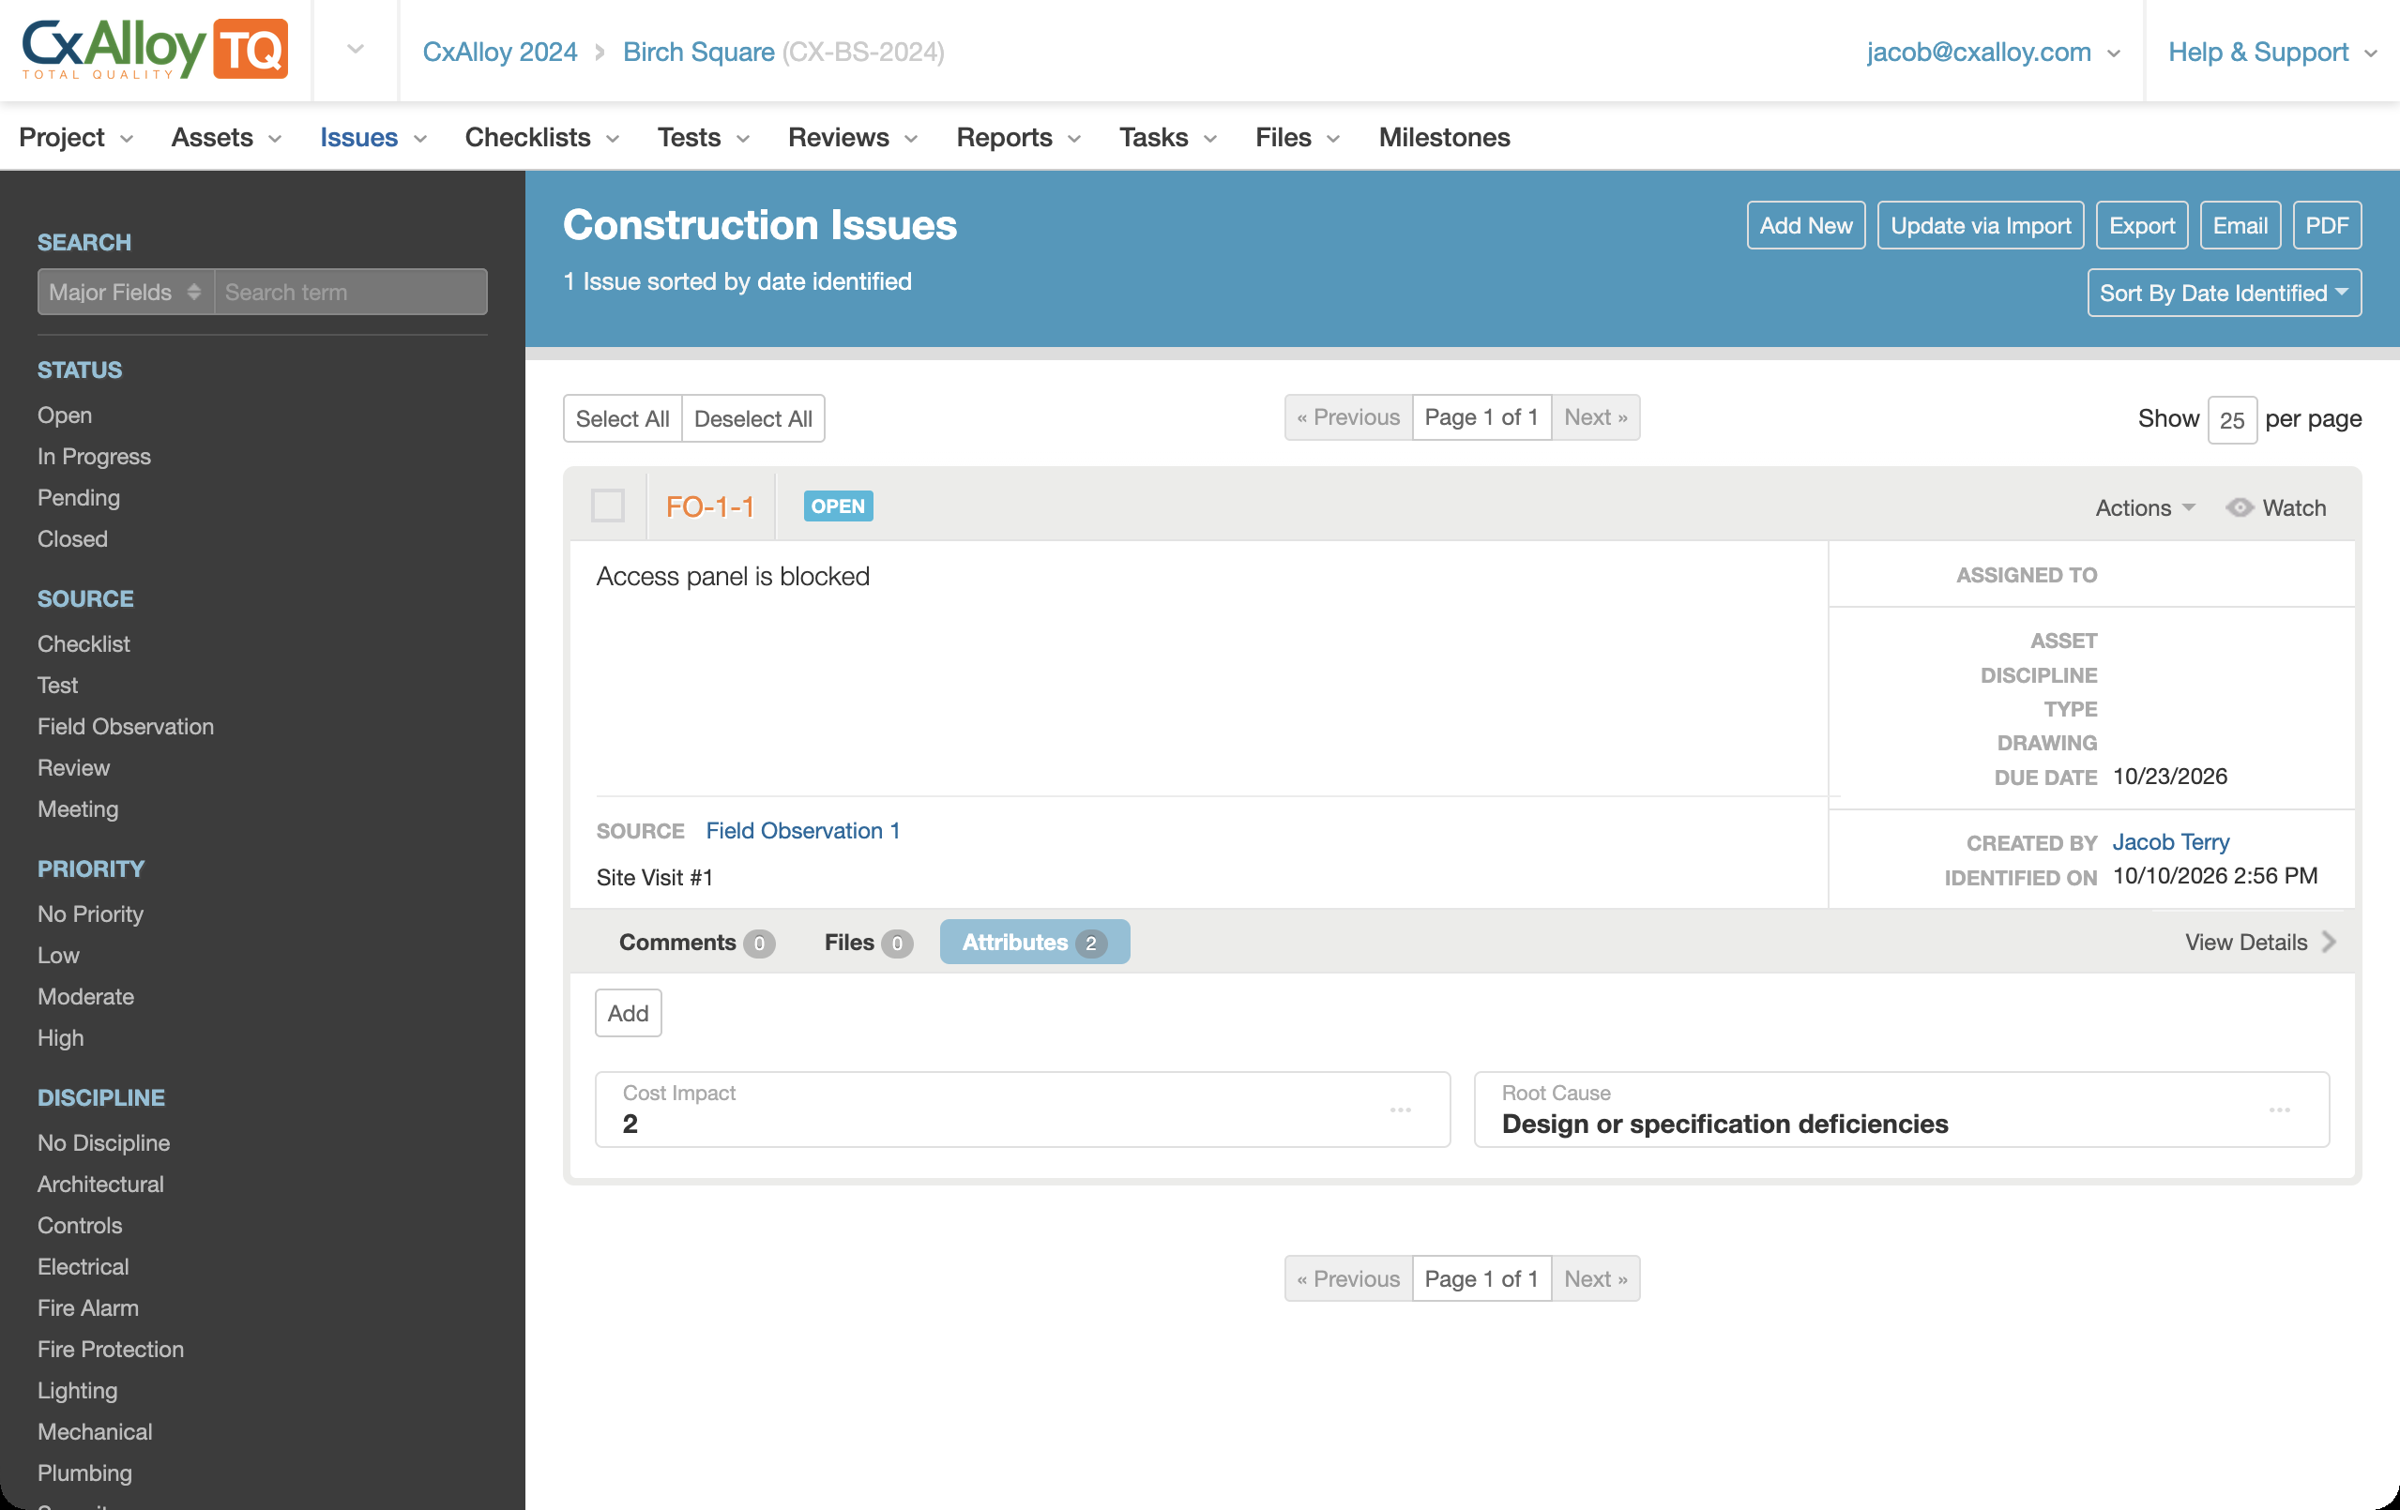Filter by Plumbing discipline
2400x1510 pixels.
click(x=84, y=1474)
